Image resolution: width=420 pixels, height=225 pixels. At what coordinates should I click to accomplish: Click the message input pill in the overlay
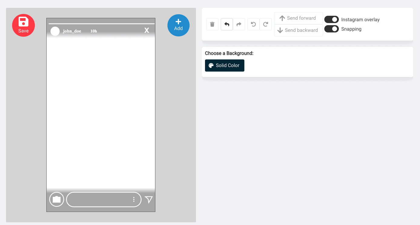tap(104, 200)
